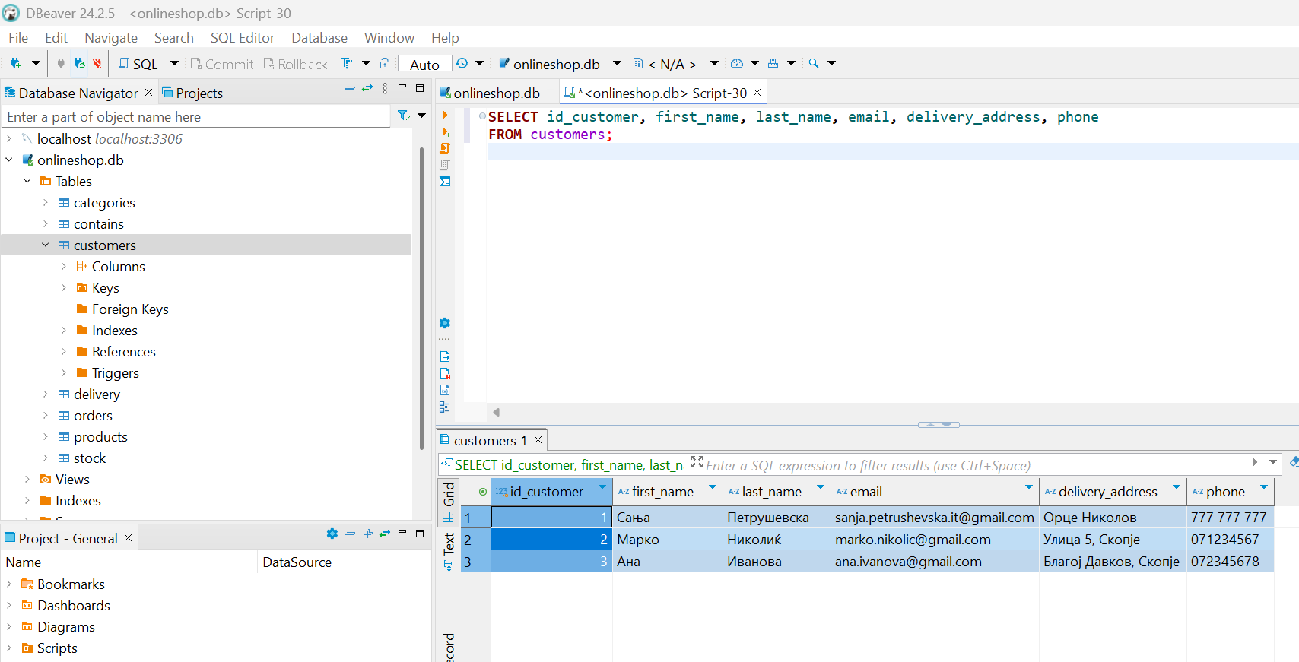Click the SQL button in the toolbar
Viewport: 1299px width, 662px height.
point(138,64)
